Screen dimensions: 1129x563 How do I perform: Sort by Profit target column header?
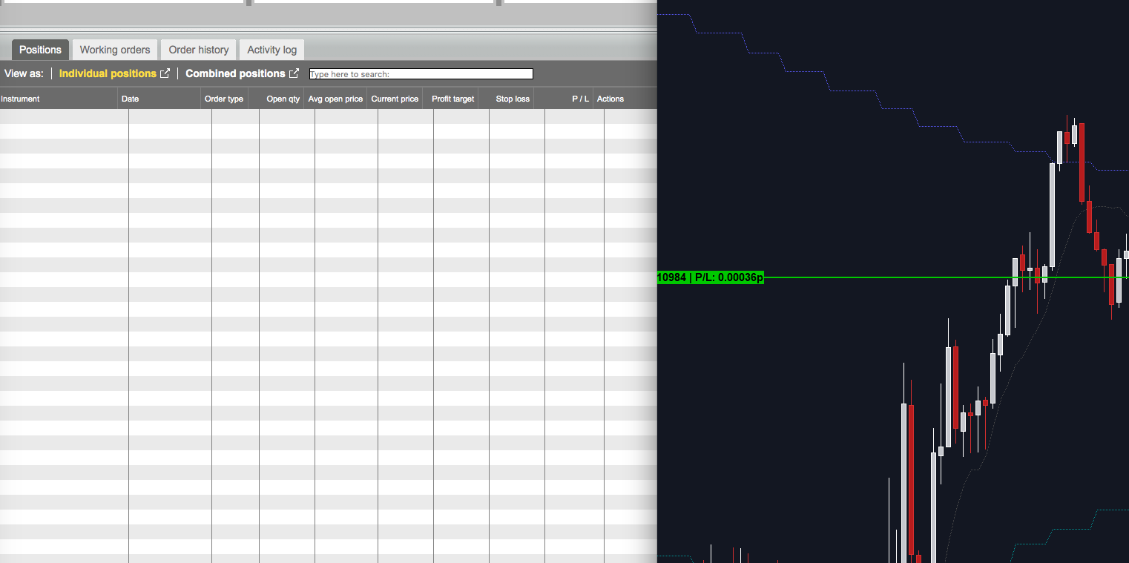(450, 99)
